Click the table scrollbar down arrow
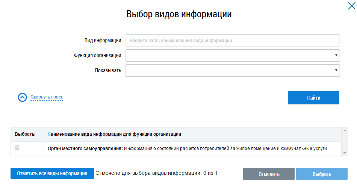The image size is (357, 194). (x=345, y=153)
